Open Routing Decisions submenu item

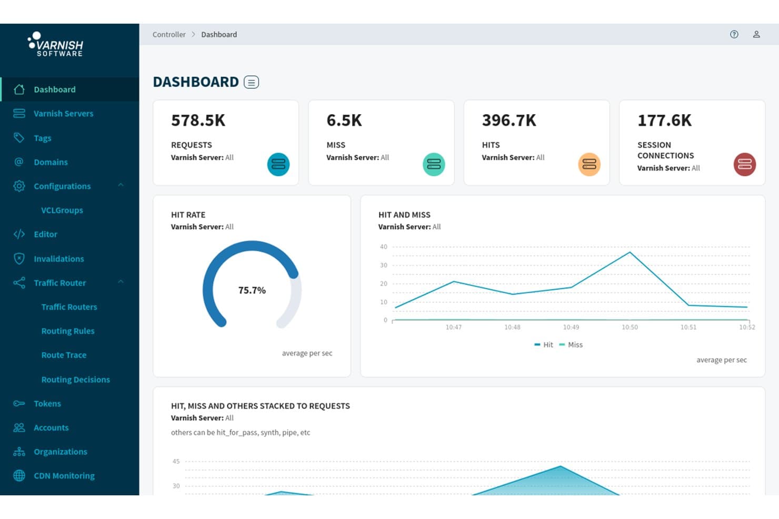tap(76, 380)
